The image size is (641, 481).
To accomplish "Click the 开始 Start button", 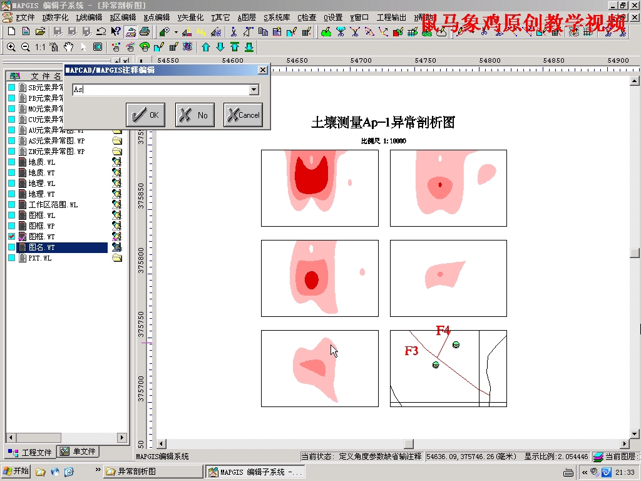I will pyautogui.click(x=16, y=471).
